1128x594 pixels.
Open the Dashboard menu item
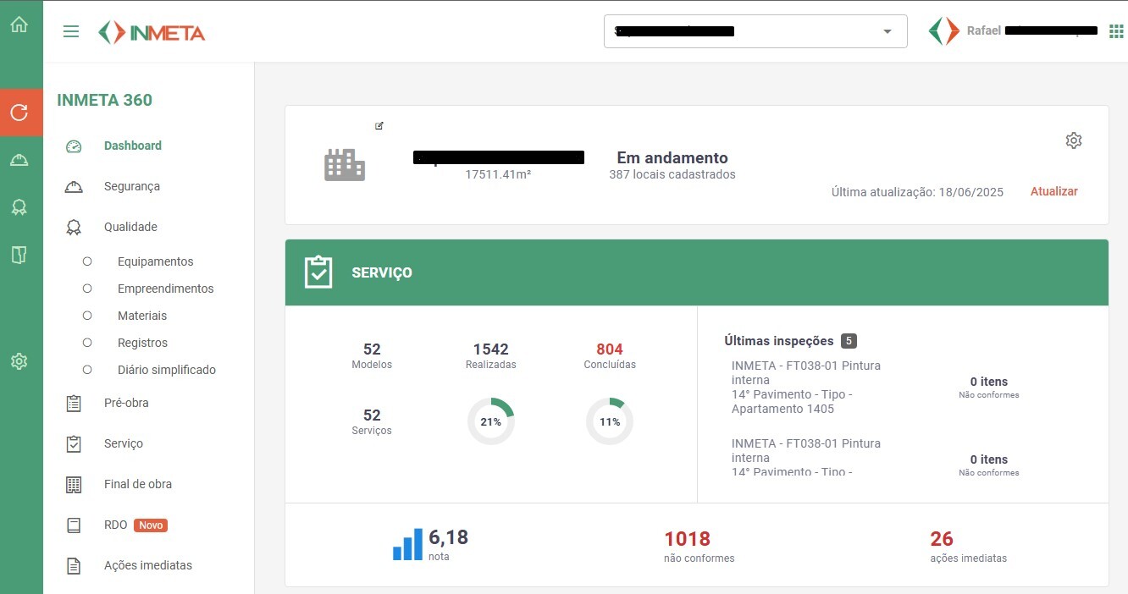tap(133, 146)
